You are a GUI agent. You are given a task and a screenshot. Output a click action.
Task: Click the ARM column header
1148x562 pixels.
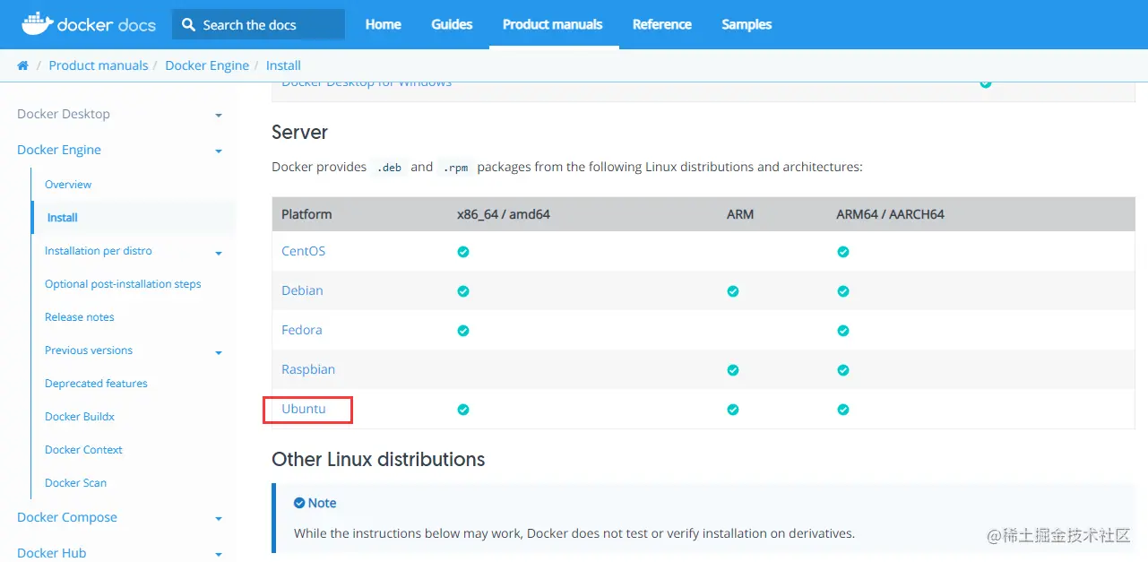point(740,214)
